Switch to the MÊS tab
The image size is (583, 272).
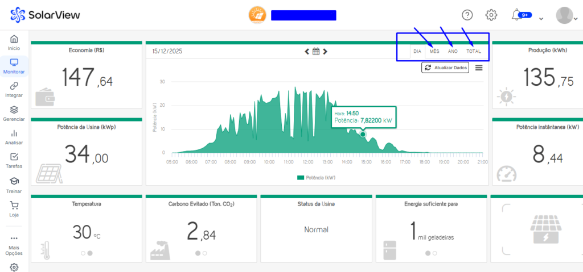(434, 51)
